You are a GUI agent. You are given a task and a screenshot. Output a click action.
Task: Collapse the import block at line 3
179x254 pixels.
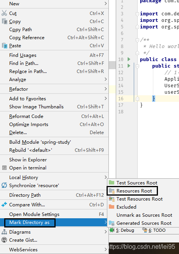137,14
